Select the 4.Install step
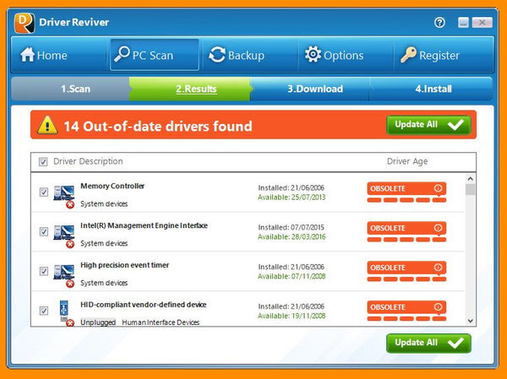The height and width of the screenshot is (379, 507). click(x=431, y=89)
